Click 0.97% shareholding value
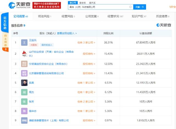 [x=108, y=120]
